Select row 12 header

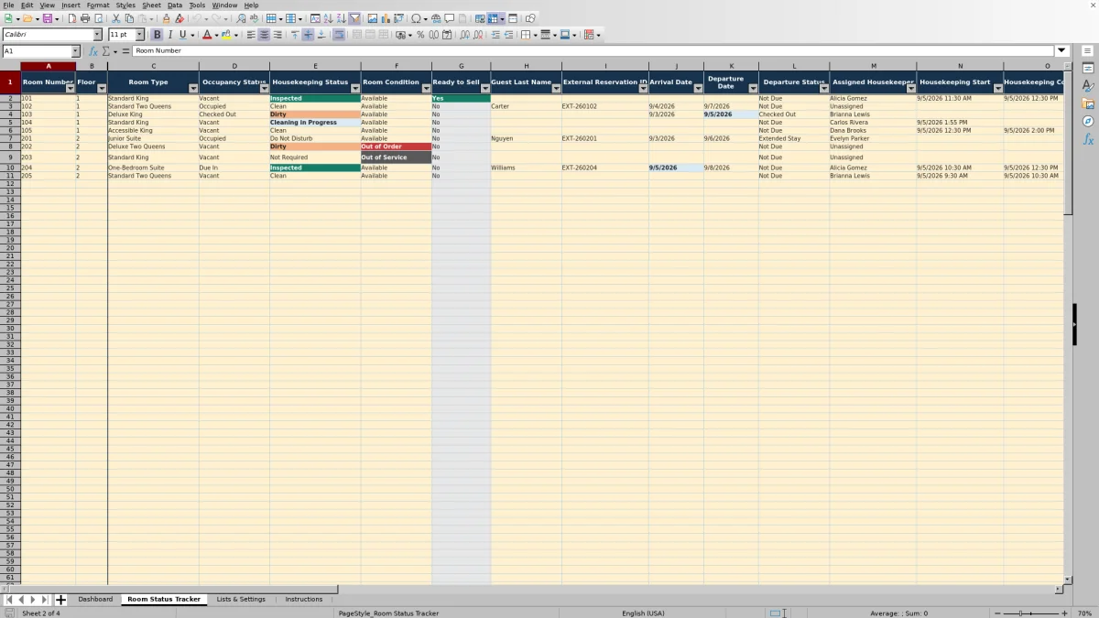coord(10,184)
